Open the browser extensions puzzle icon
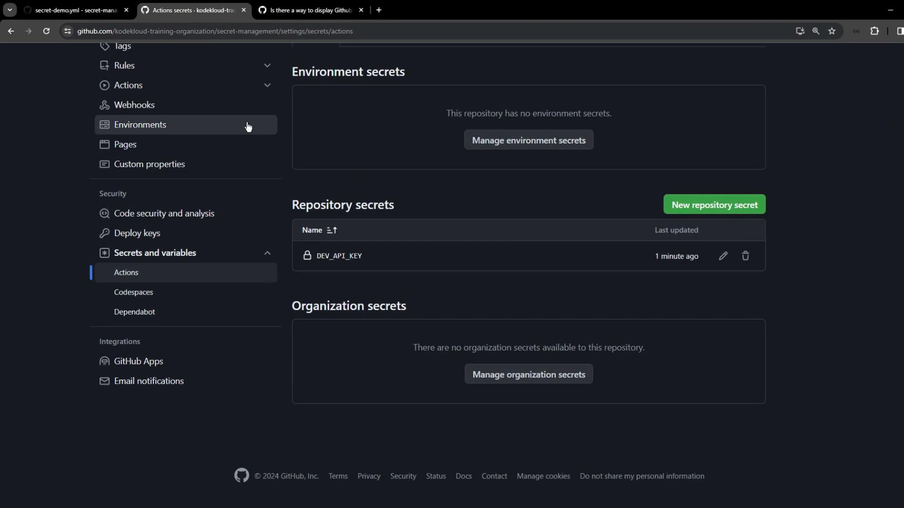 [x=874, y=31]
